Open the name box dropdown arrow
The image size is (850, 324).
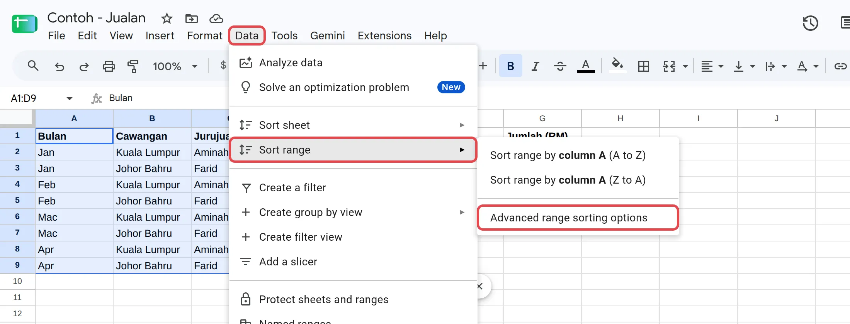[x=70, y=98]
